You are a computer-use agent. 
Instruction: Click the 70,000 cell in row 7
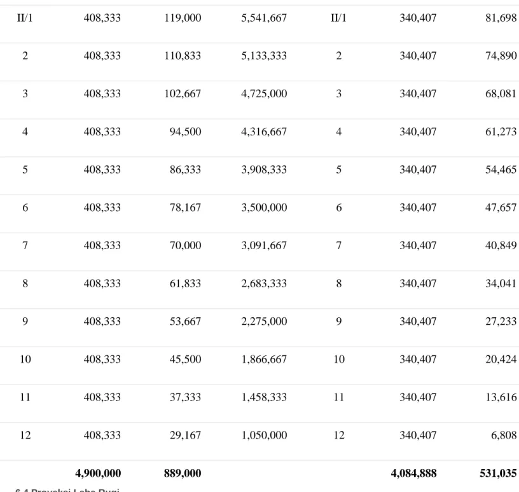185,245
